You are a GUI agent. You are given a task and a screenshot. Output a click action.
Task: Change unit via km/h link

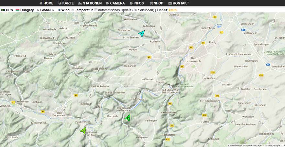tap(172, 10)
